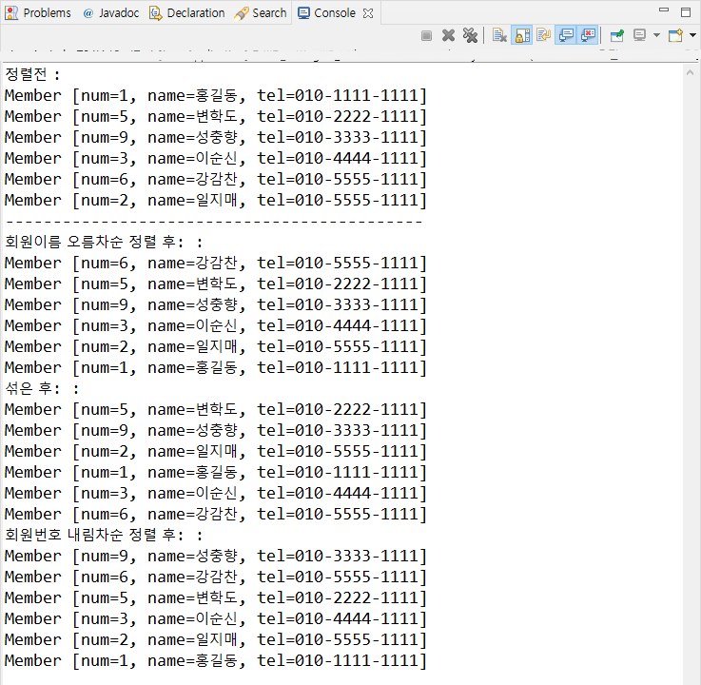Viewport: 701px width, 685px height.
Task: Click the dashed separator output line
Action: pos(214,221)
